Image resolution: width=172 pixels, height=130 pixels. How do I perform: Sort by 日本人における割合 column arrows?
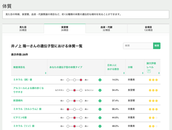click(124, 73)
